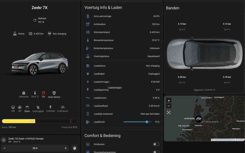The height and width of the screenshot is (153, 245).
Task: Click the Auto Sentry shield icon
Action: [54, 93]
